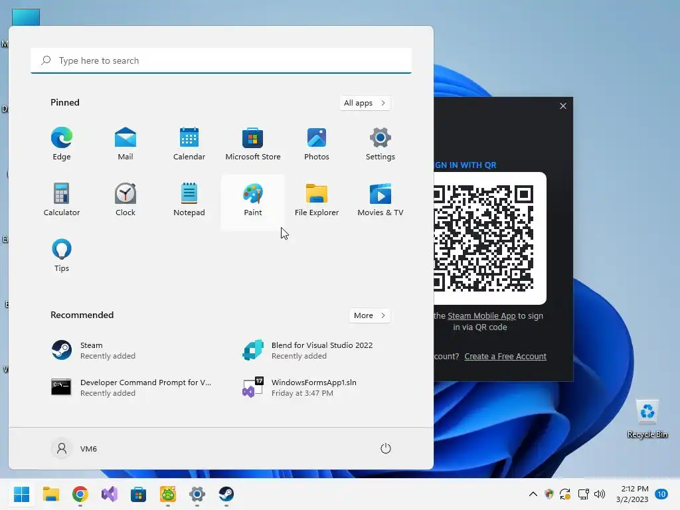Image resolution: width=680 pixels, height=510 pixels.
Task: Show More recommended items
Action: coord(369,315)
